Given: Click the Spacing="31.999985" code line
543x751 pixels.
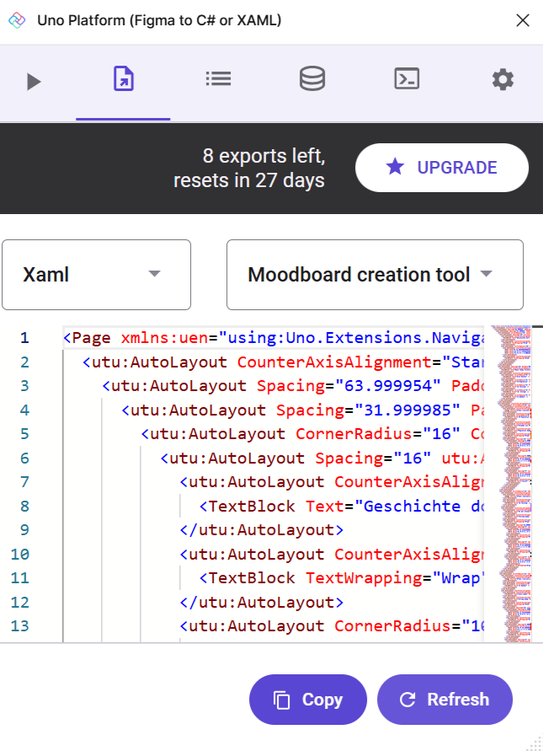Looking at the screenshot, I should point(302,410).
